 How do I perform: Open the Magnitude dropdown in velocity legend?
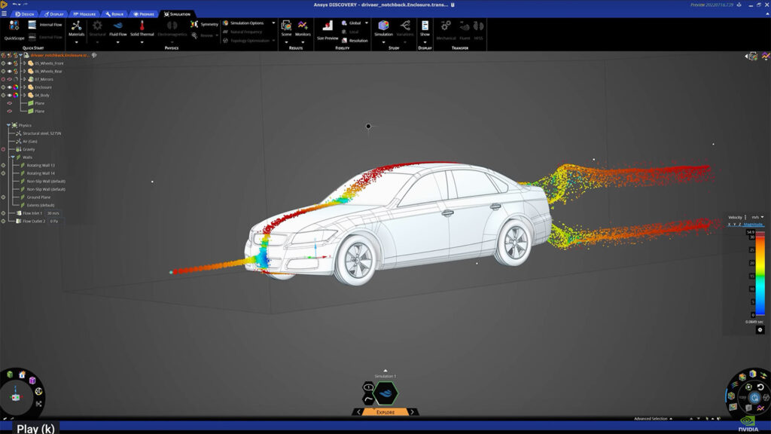click(x=752, y=224)
